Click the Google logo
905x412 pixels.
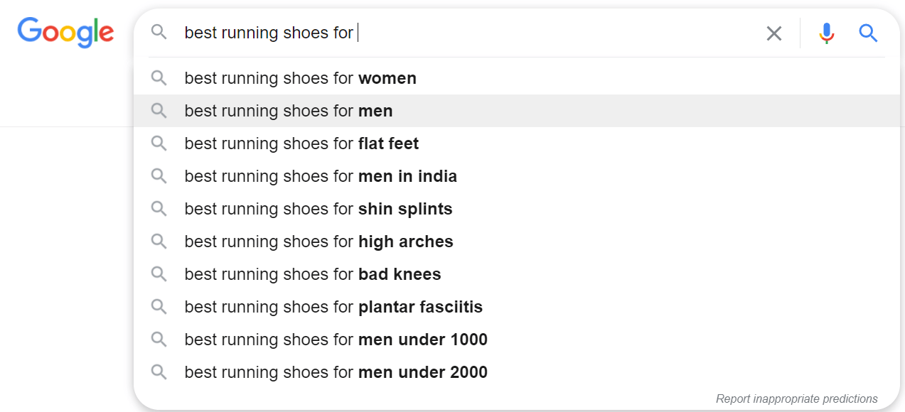[65, 32]
